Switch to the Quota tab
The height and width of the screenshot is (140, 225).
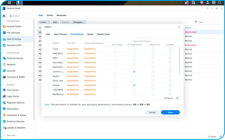90,34
